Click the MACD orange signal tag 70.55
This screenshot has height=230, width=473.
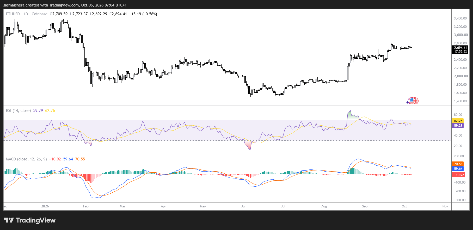[458, 164]
